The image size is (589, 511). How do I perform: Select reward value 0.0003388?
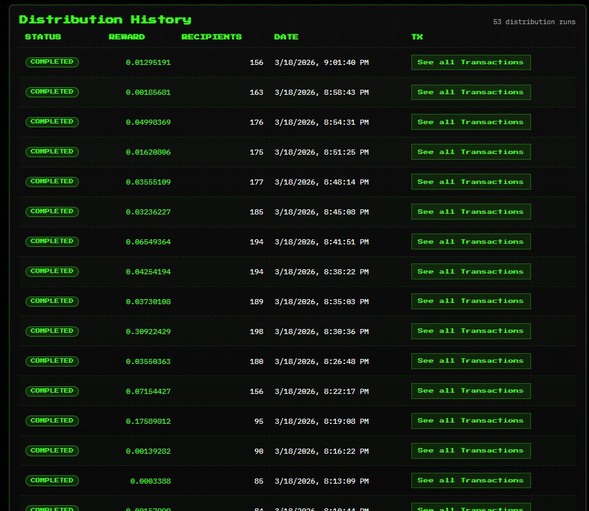point(151,481)
